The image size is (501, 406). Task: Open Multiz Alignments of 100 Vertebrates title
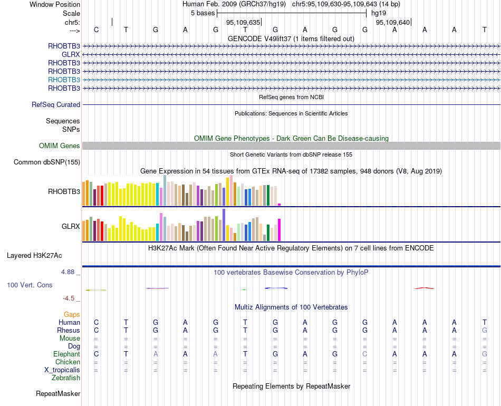coord(291,307)
